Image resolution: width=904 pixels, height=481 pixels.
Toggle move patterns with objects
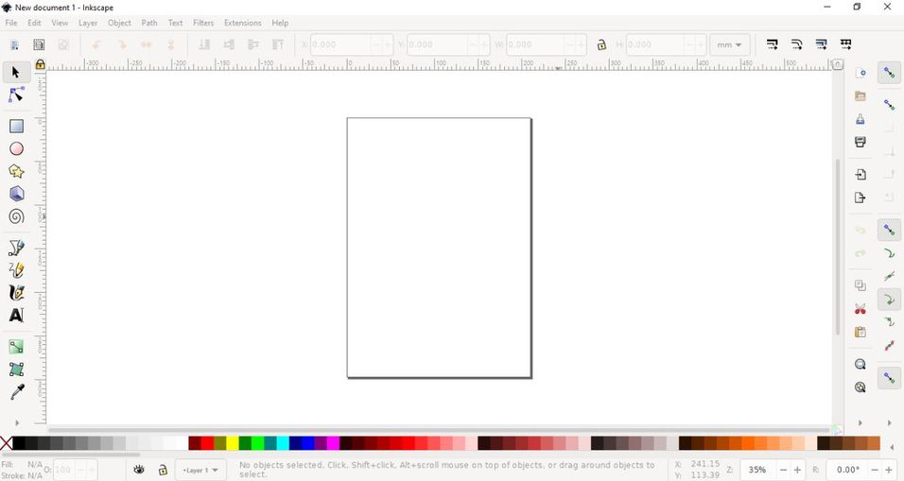tap(845, 44)
